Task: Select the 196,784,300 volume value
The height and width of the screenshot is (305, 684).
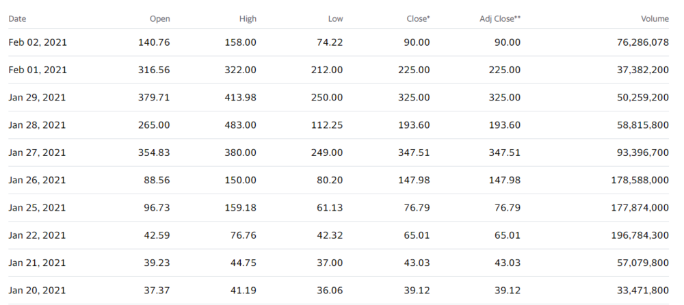Action: coord(636,235)
